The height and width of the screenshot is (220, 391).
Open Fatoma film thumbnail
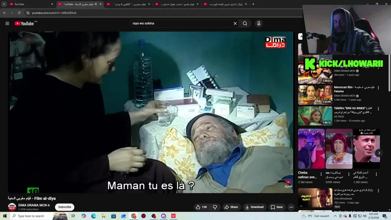pos(315,95)
